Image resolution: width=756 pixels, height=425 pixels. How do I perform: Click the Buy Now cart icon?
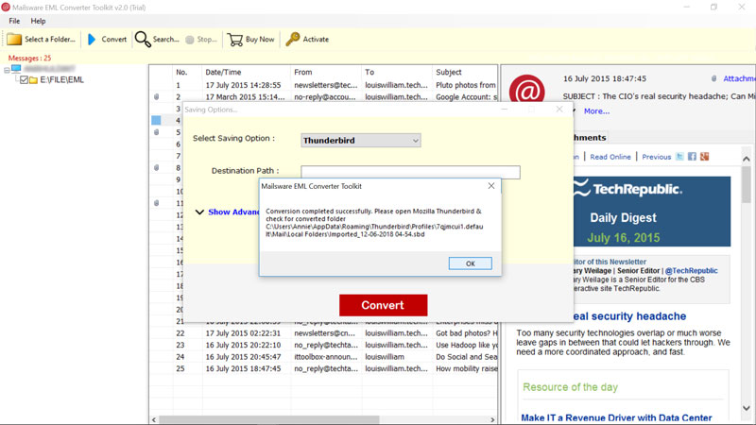234,40
